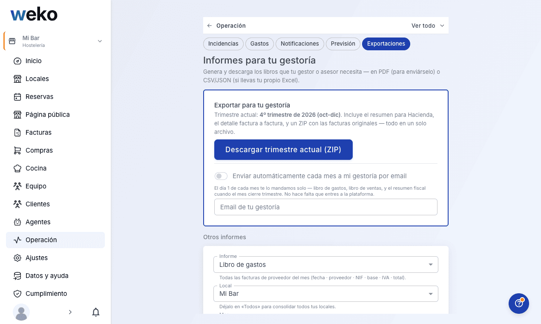Click the Agentes robot icon
The height and width of the screenshot is (324, 541).
(17, 222)
